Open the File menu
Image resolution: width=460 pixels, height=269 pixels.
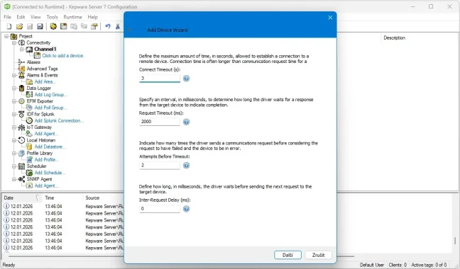coord(7,17)
